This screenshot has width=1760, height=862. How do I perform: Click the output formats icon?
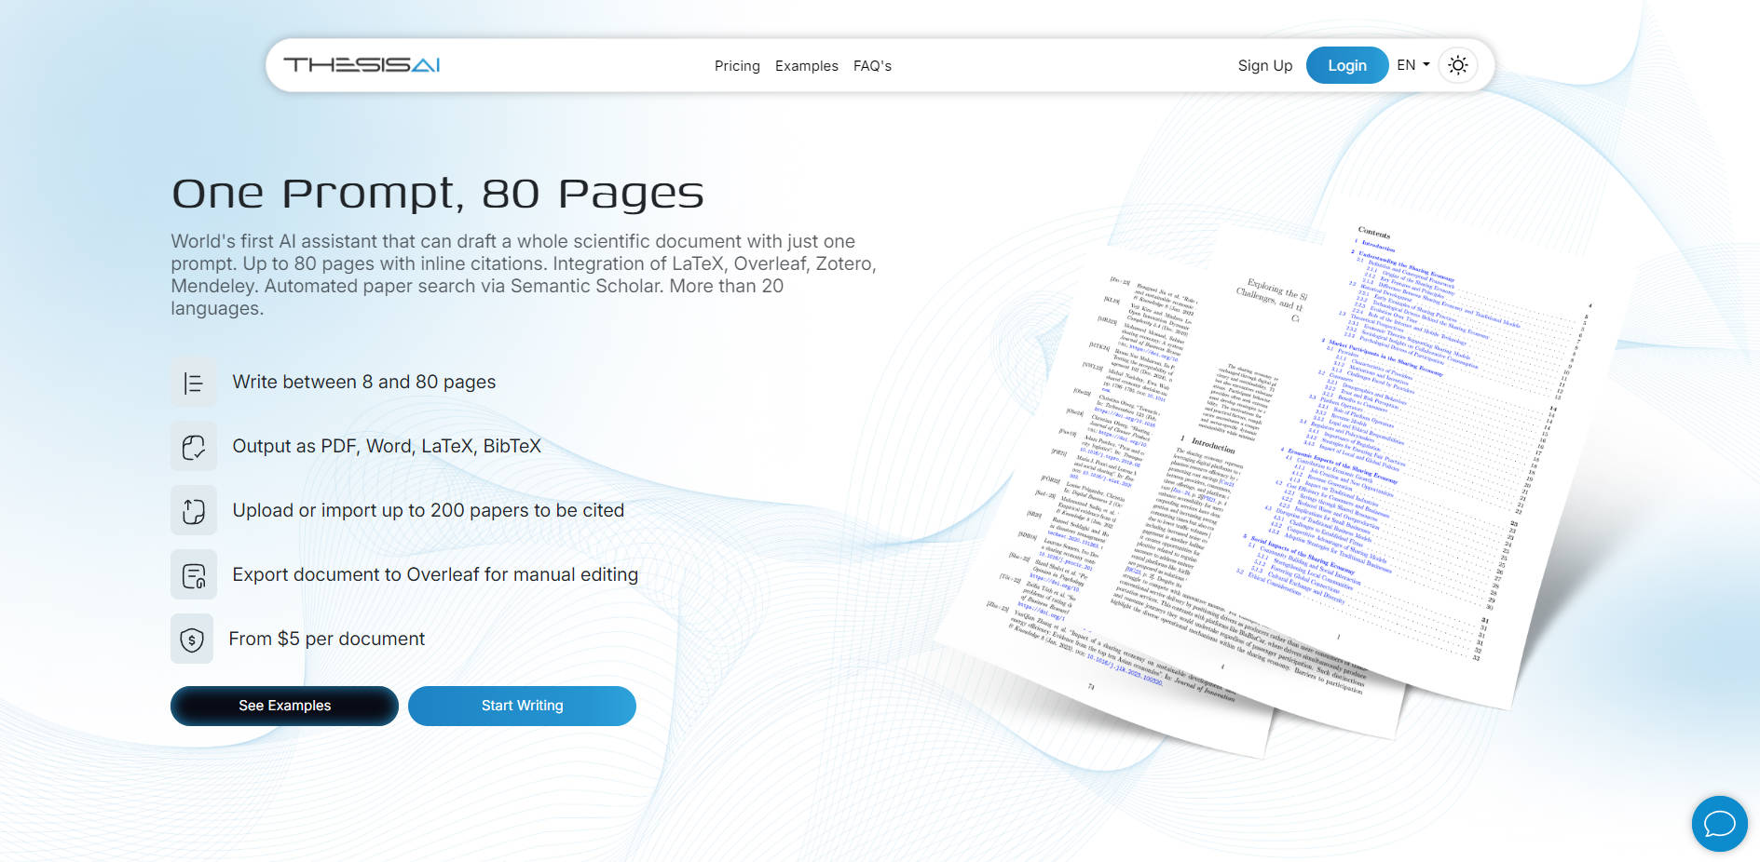(194, 447)
